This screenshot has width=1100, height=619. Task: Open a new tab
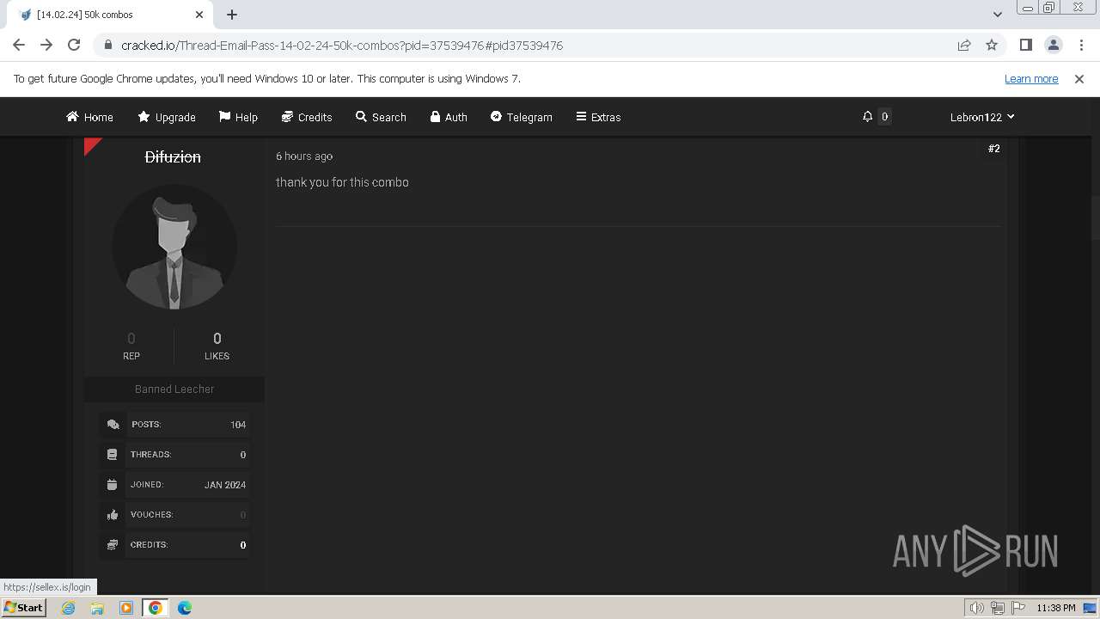click(232, 15)
